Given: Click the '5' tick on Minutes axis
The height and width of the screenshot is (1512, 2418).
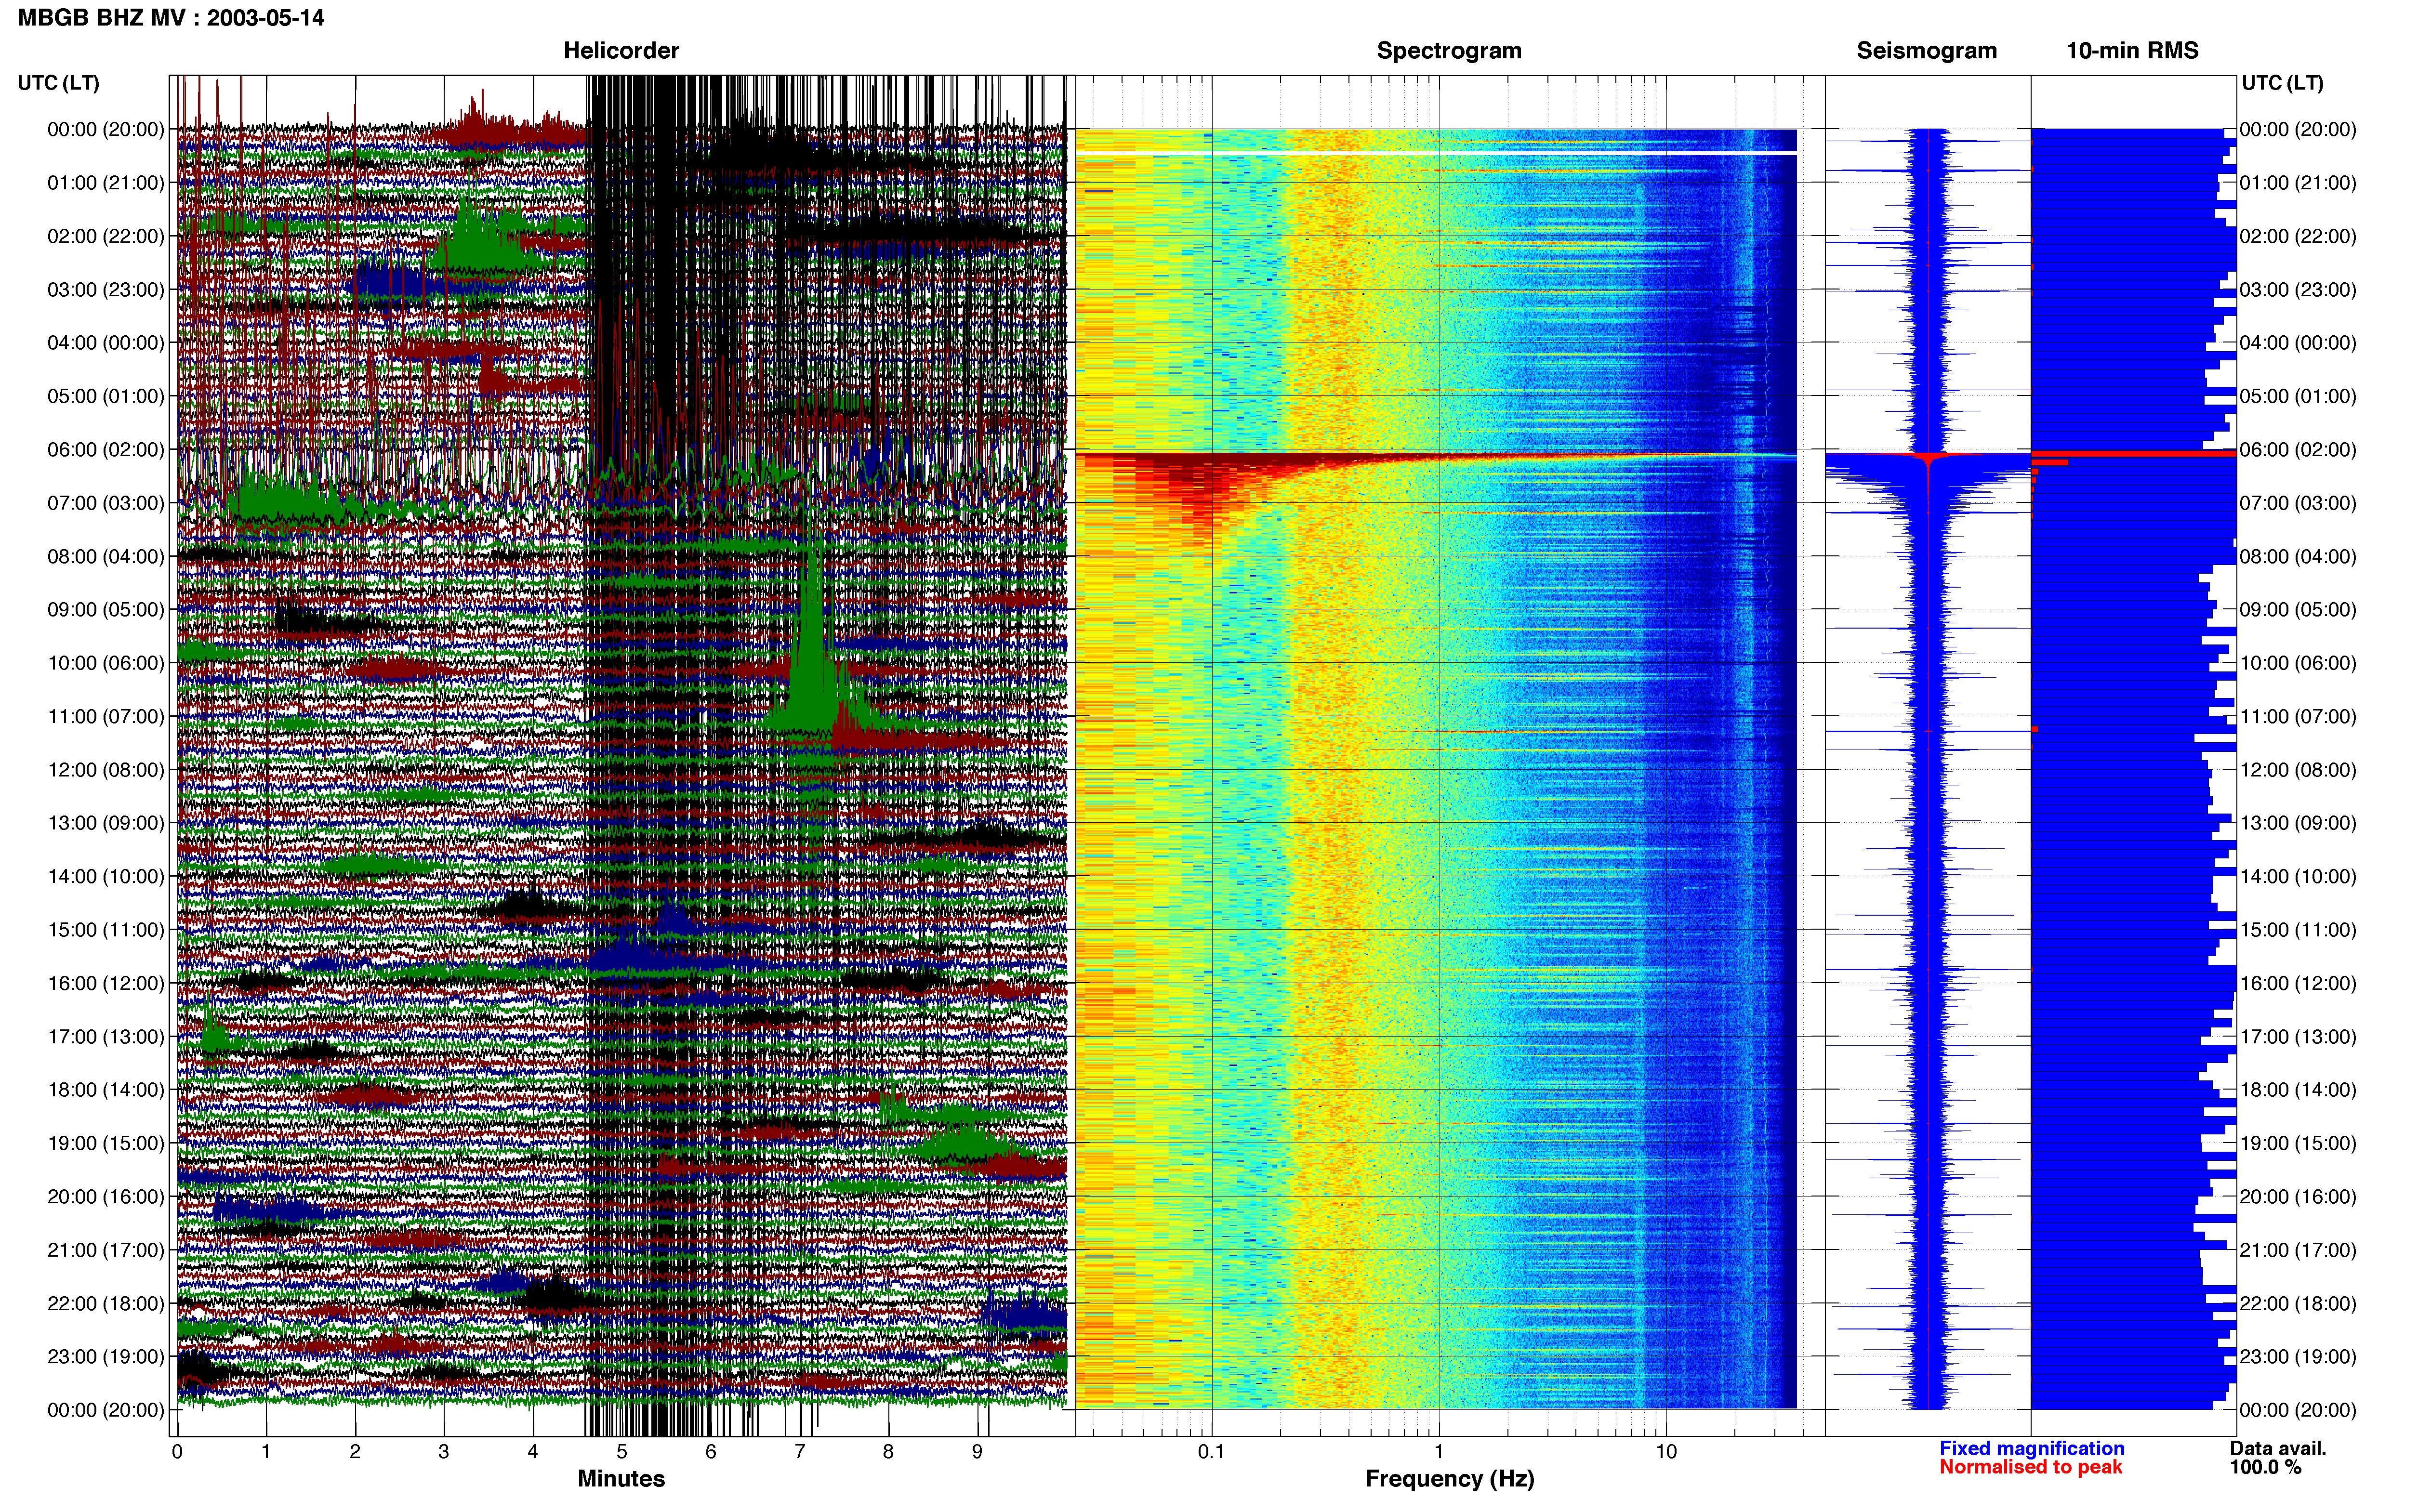Looking at the screenshot, I should [622, 1452].
